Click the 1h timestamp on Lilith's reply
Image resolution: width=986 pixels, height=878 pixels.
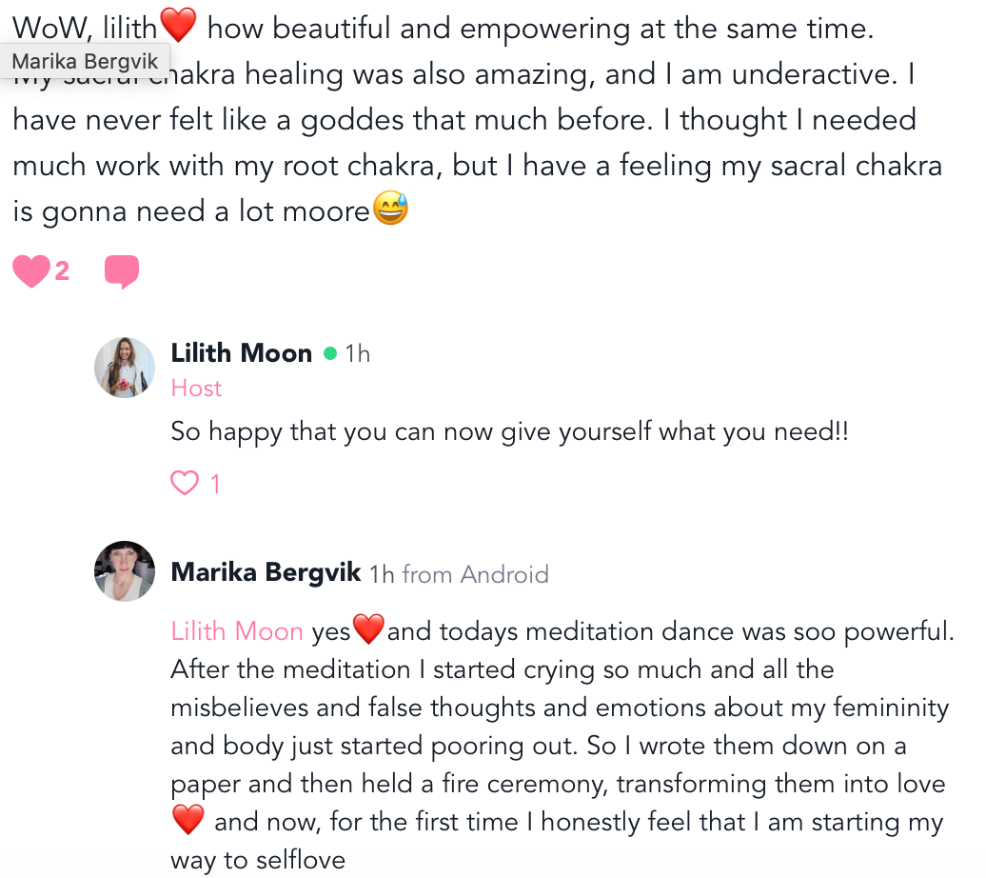(358, 354)
